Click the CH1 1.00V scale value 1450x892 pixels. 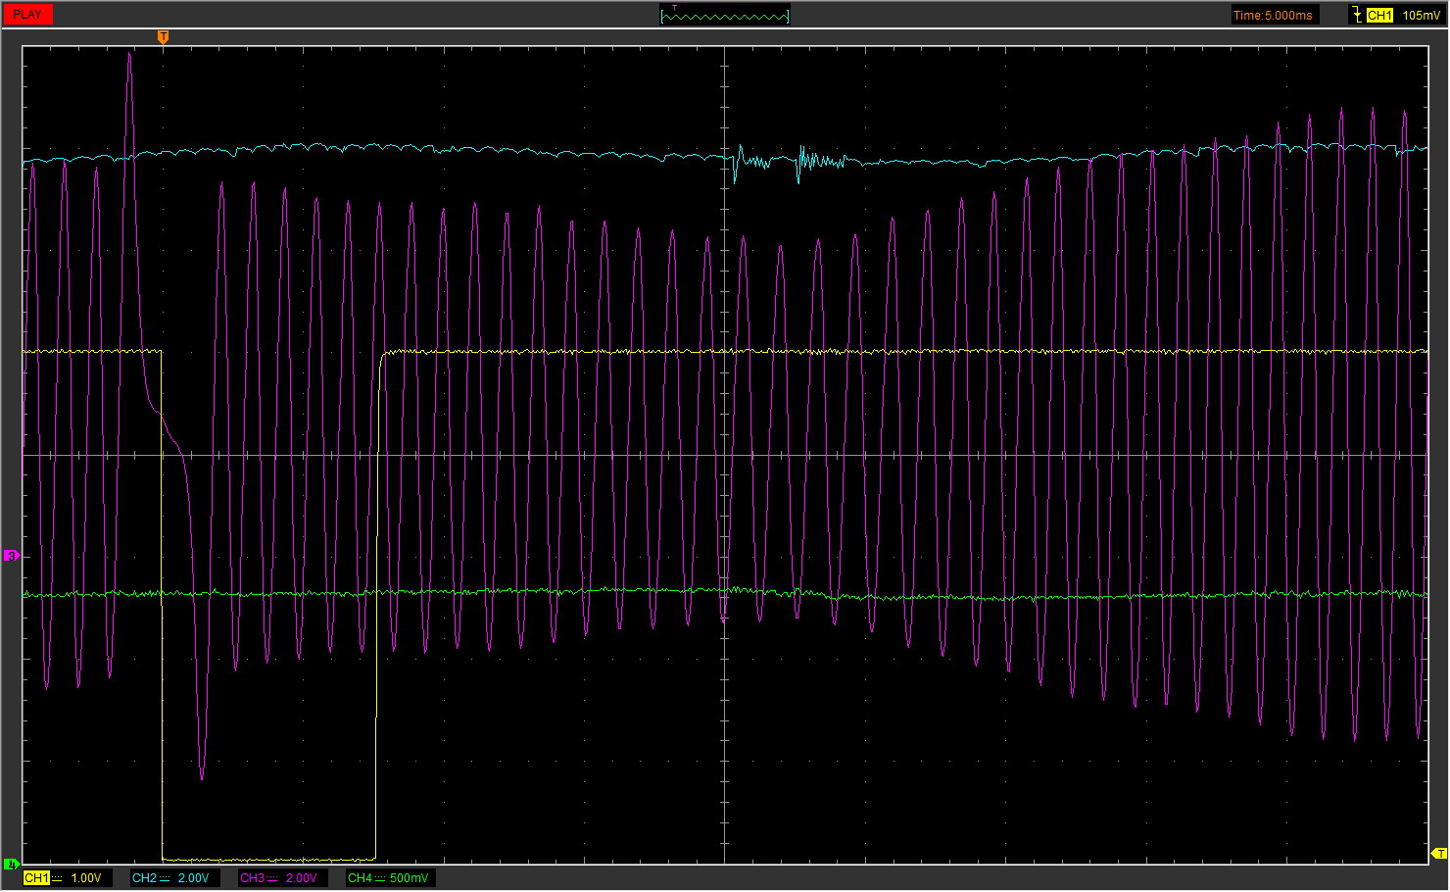coord(86,878)
